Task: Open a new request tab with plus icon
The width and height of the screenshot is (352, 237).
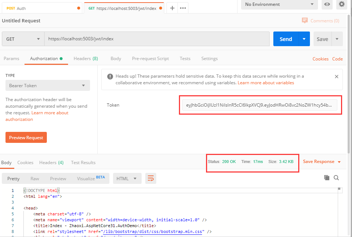Action: (x=172, y=8)
